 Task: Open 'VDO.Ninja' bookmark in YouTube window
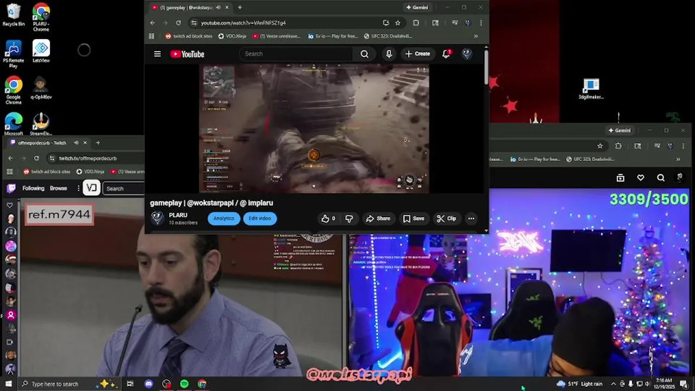click(232, 36)
